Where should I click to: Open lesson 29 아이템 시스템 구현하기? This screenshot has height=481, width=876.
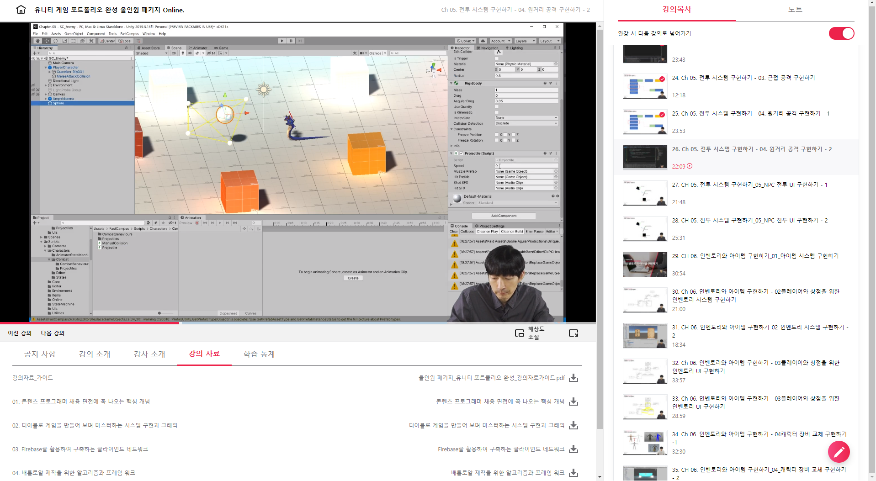click(x=755, y=256)
